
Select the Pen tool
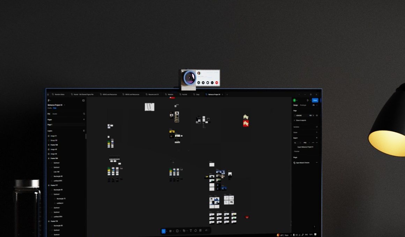tap(184, 231)
